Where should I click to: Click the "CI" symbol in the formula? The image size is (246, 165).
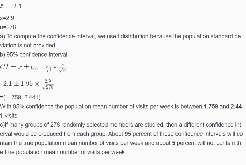tap(5, 67)
